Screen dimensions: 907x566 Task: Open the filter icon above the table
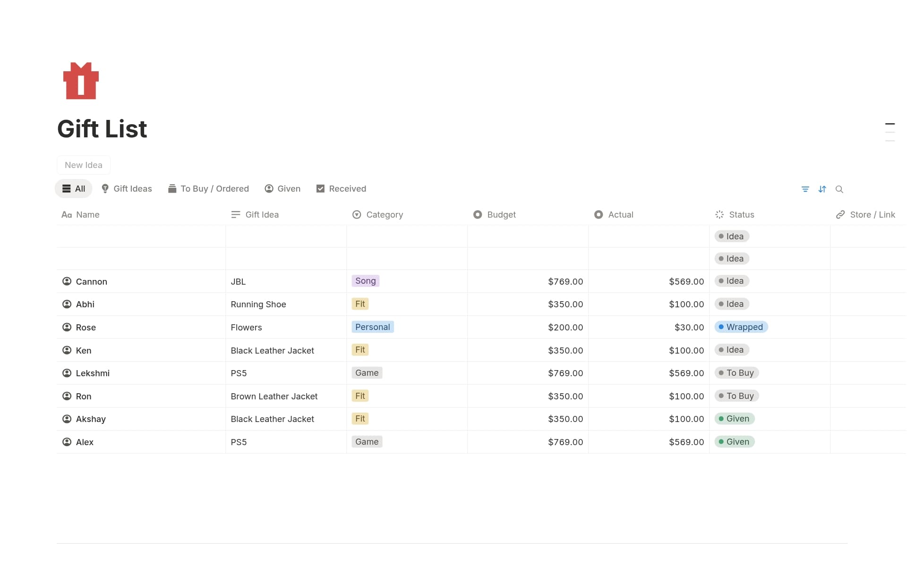click(x=805, y=189)
